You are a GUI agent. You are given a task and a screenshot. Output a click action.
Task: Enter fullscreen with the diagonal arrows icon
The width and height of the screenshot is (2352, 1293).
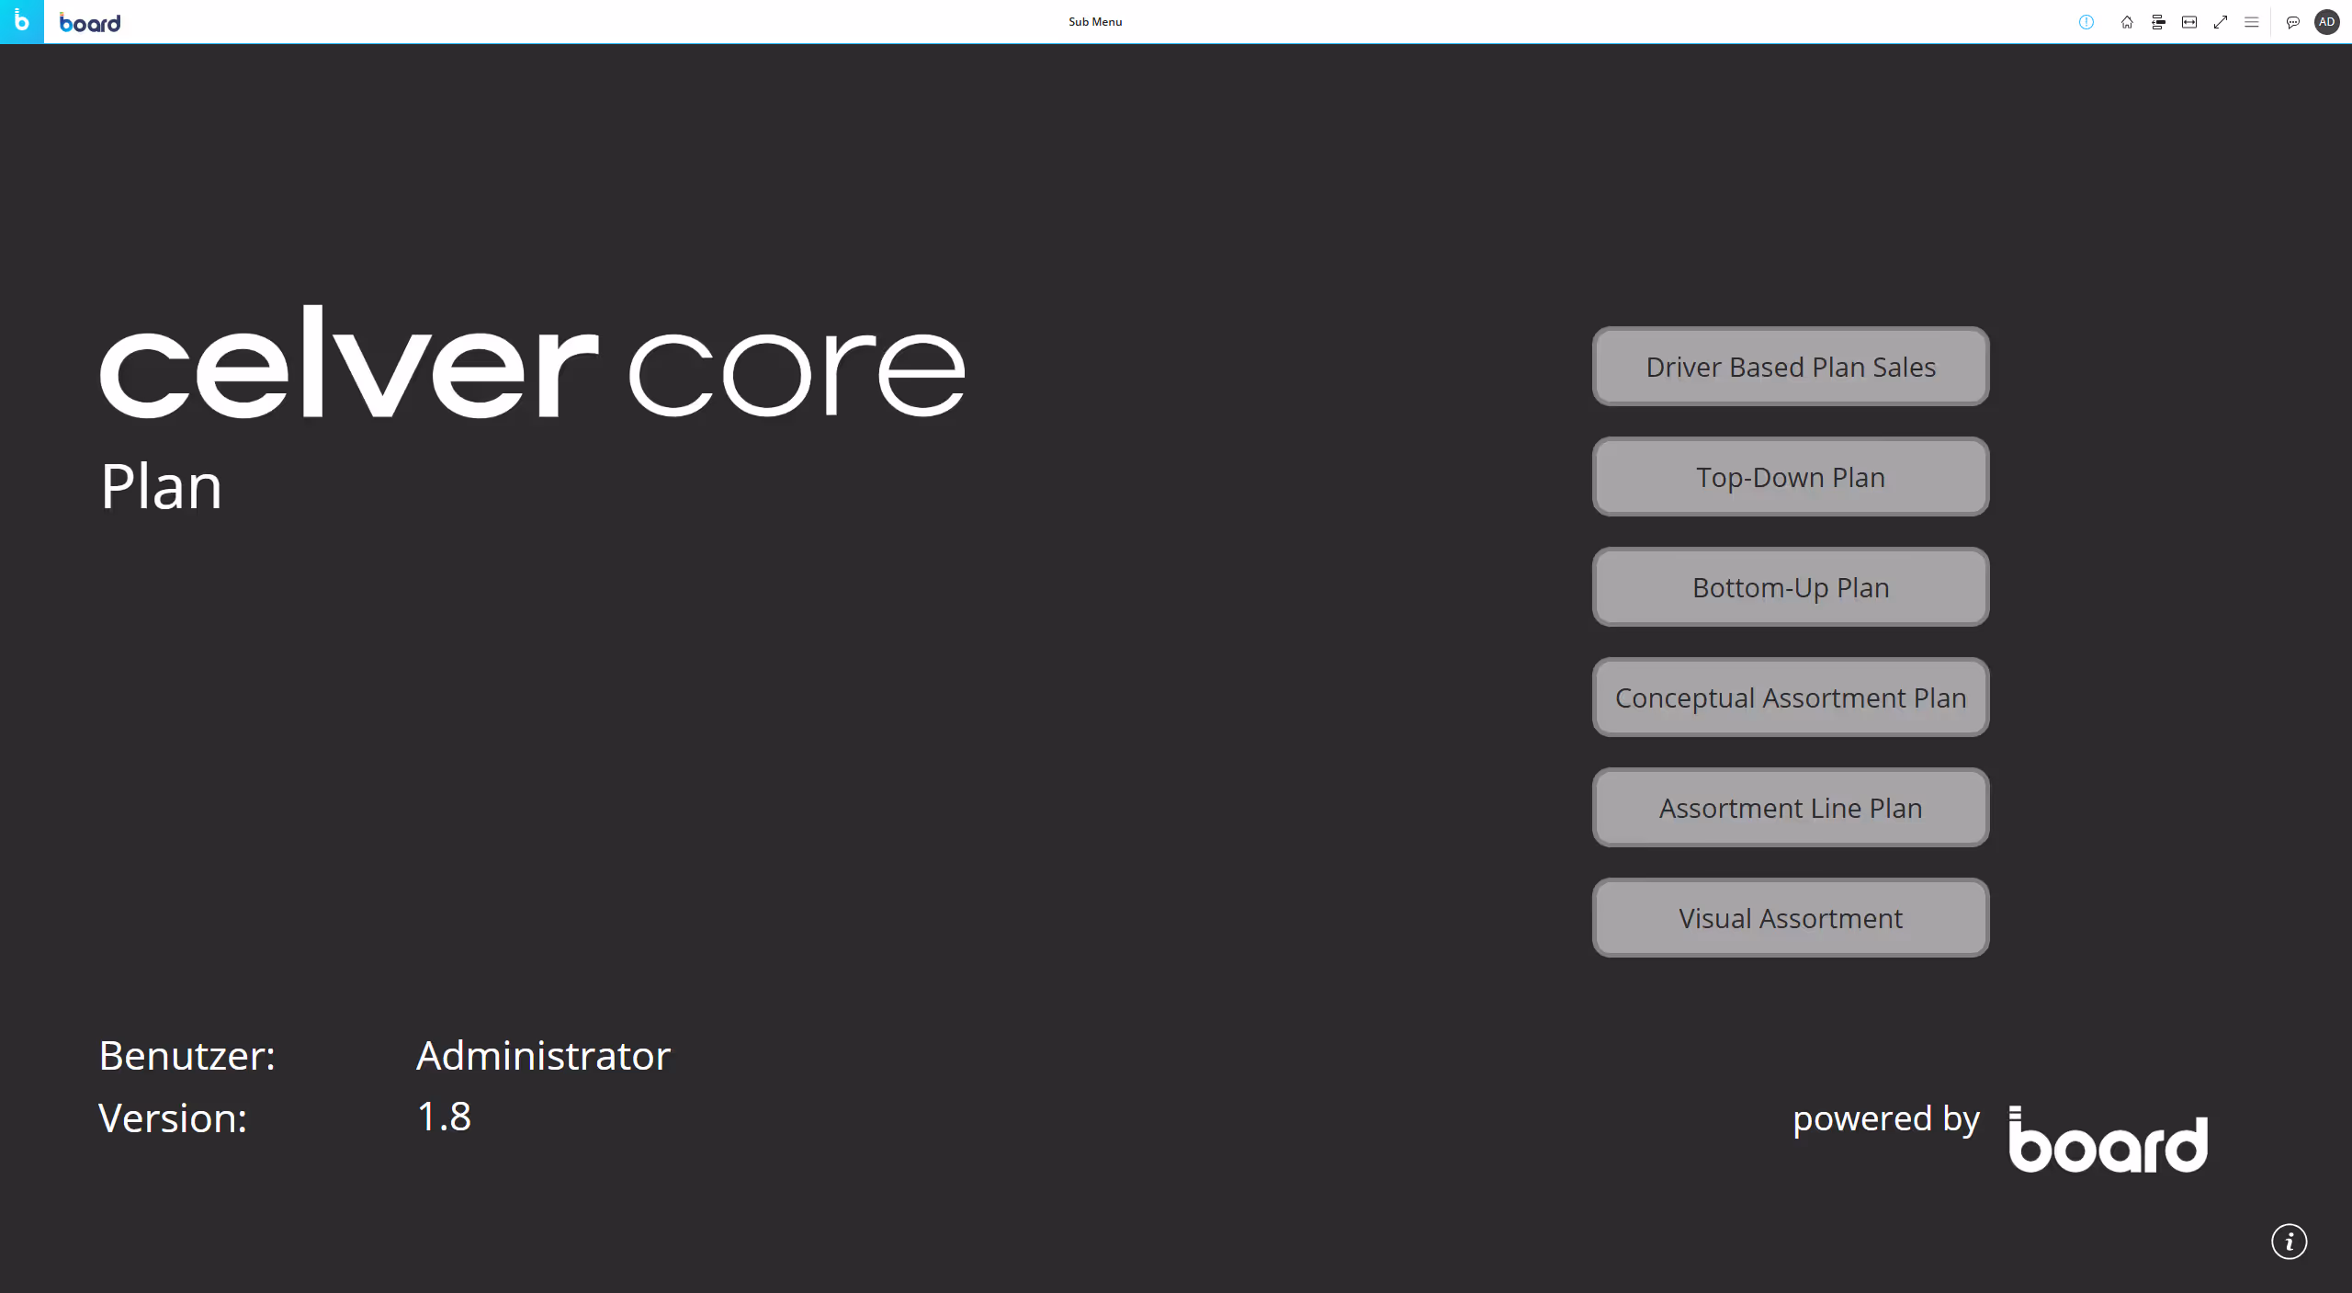2221,22
